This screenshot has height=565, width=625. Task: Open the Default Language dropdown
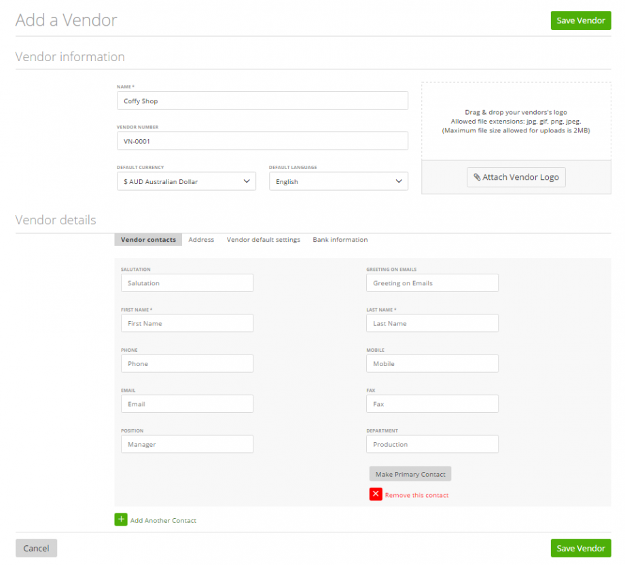[338, 181]
